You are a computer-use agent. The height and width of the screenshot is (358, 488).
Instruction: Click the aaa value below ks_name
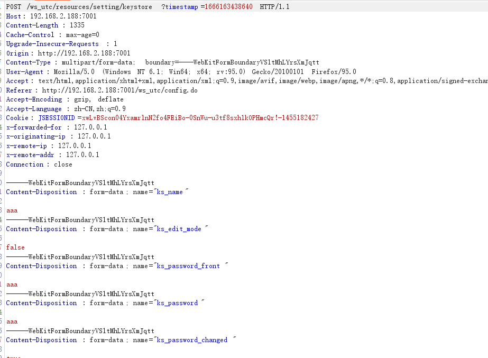pyautogui.click(x=11, y=210)
